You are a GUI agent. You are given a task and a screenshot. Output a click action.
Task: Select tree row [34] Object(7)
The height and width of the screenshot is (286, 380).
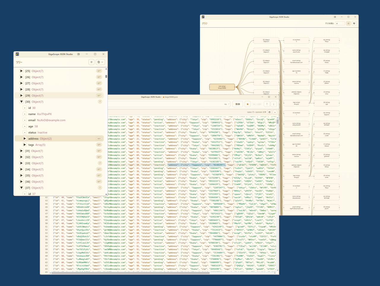(59, 169)
